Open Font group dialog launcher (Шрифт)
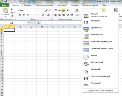122x96 pixels. [51, 19]
